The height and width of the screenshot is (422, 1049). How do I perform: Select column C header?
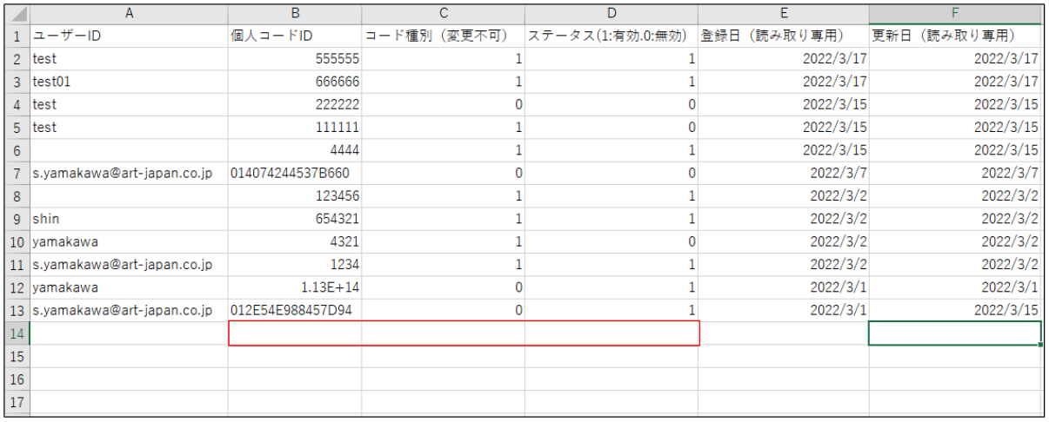point(444,14)
